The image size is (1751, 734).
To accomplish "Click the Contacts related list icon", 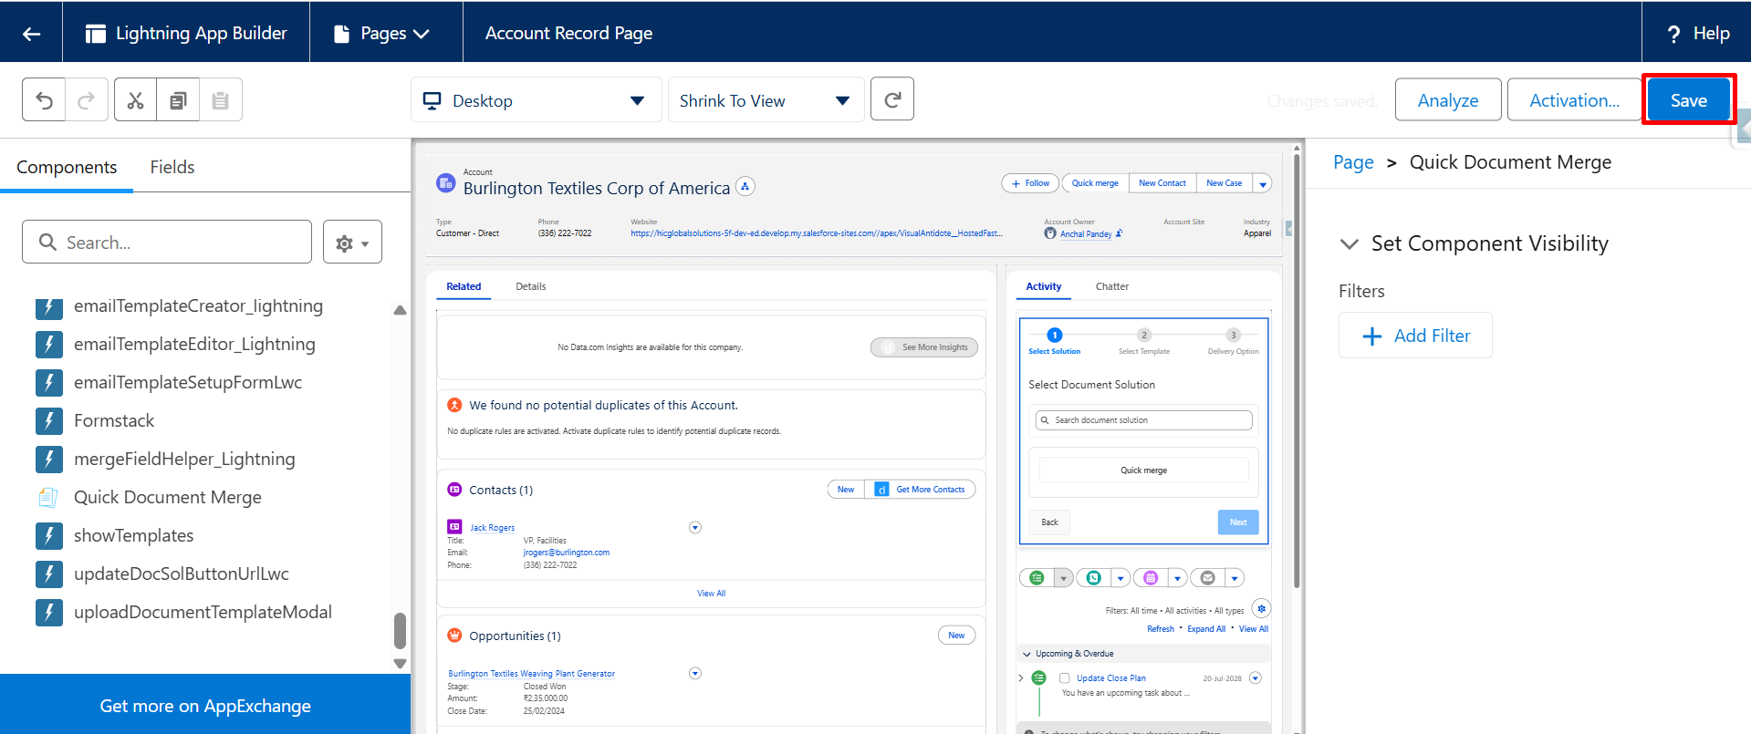I will (x=454, y=490).
